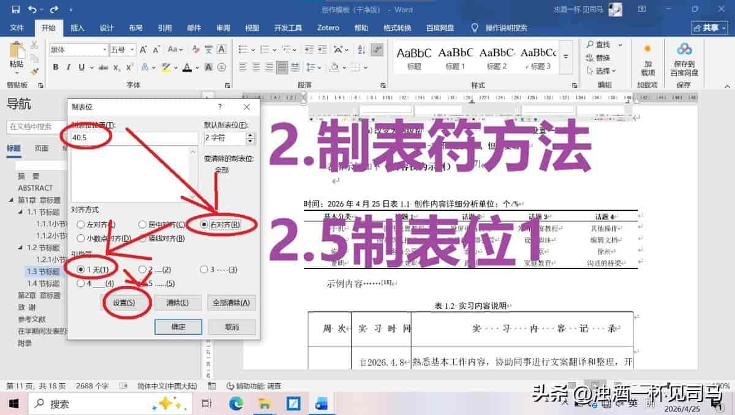735x415 pixels.
Task: Open the 选择 (Select) dropdown
Action: point(601,71)
